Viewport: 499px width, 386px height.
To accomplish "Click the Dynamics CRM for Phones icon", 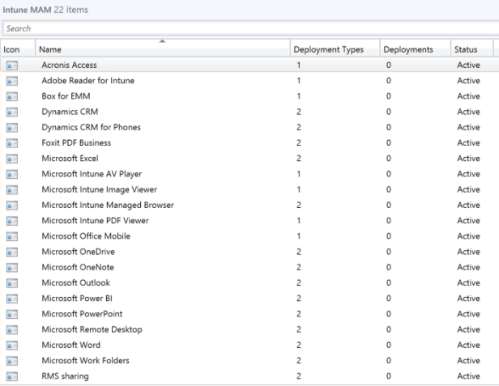I will [x=12, y=128].
